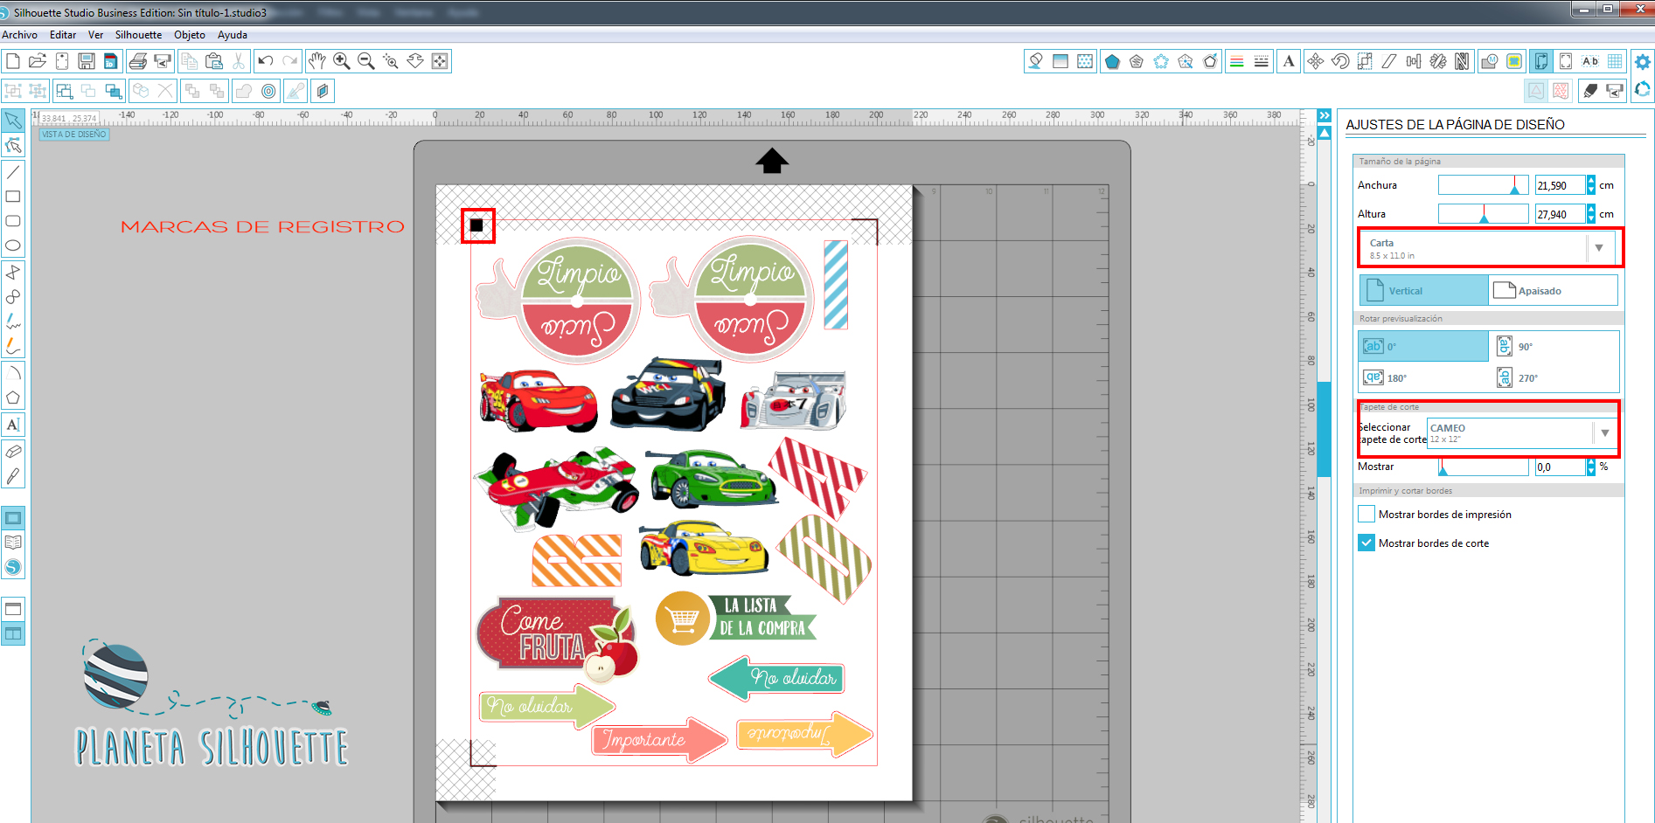The height and width of the screenshot is (823, 1655).
Task: Open the Rotate panel
Action: [x=1340, y=61]
